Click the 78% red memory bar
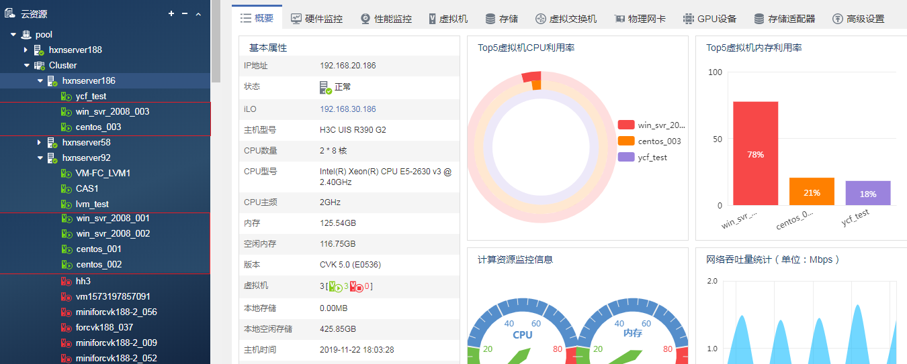The image size is (907, 364). pos(755,154)
